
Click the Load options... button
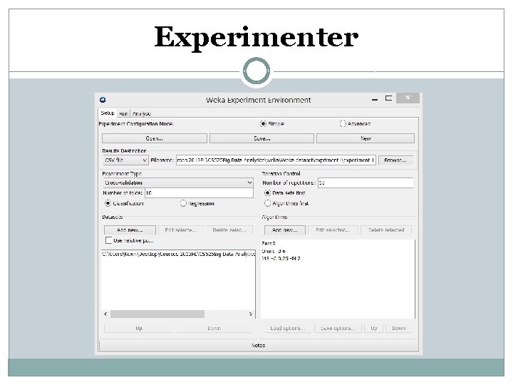click(288, 328)
